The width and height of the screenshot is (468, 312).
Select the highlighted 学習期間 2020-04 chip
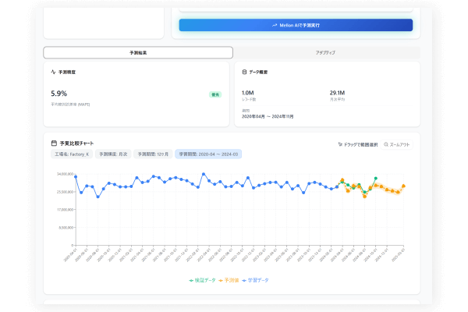(208, 154)
